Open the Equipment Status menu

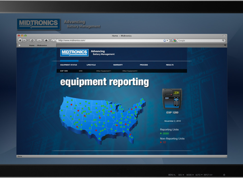click(69, 65)
